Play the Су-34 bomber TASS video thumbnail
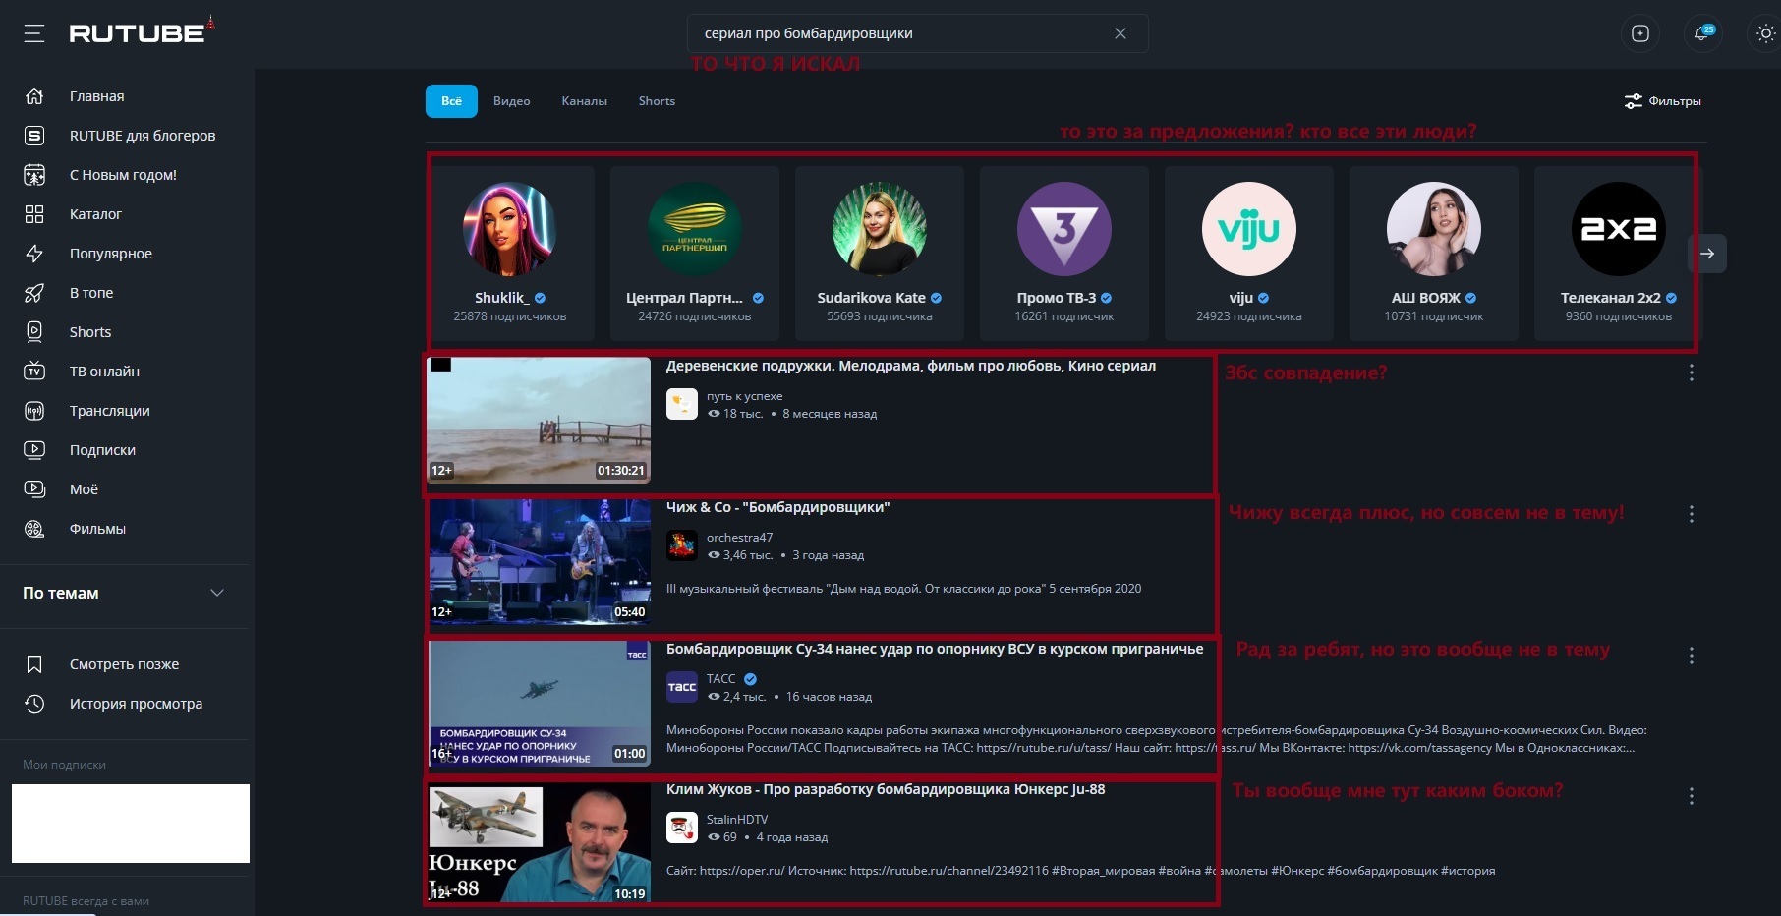This screenshot has height=916, width=1781. pos(540,703)
